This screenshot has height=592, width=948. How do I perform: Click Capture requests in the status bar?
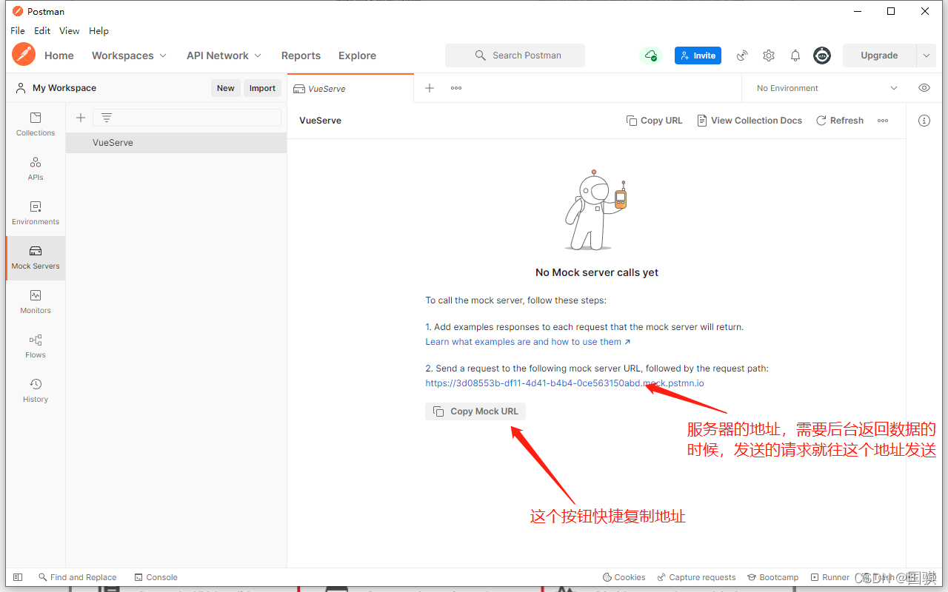click(696, 577)
